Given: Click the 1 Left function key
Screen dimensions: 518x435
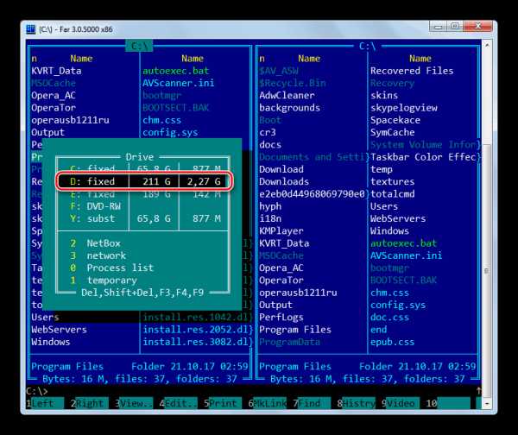Looking at the screenshot, I should tap(45, 403).
